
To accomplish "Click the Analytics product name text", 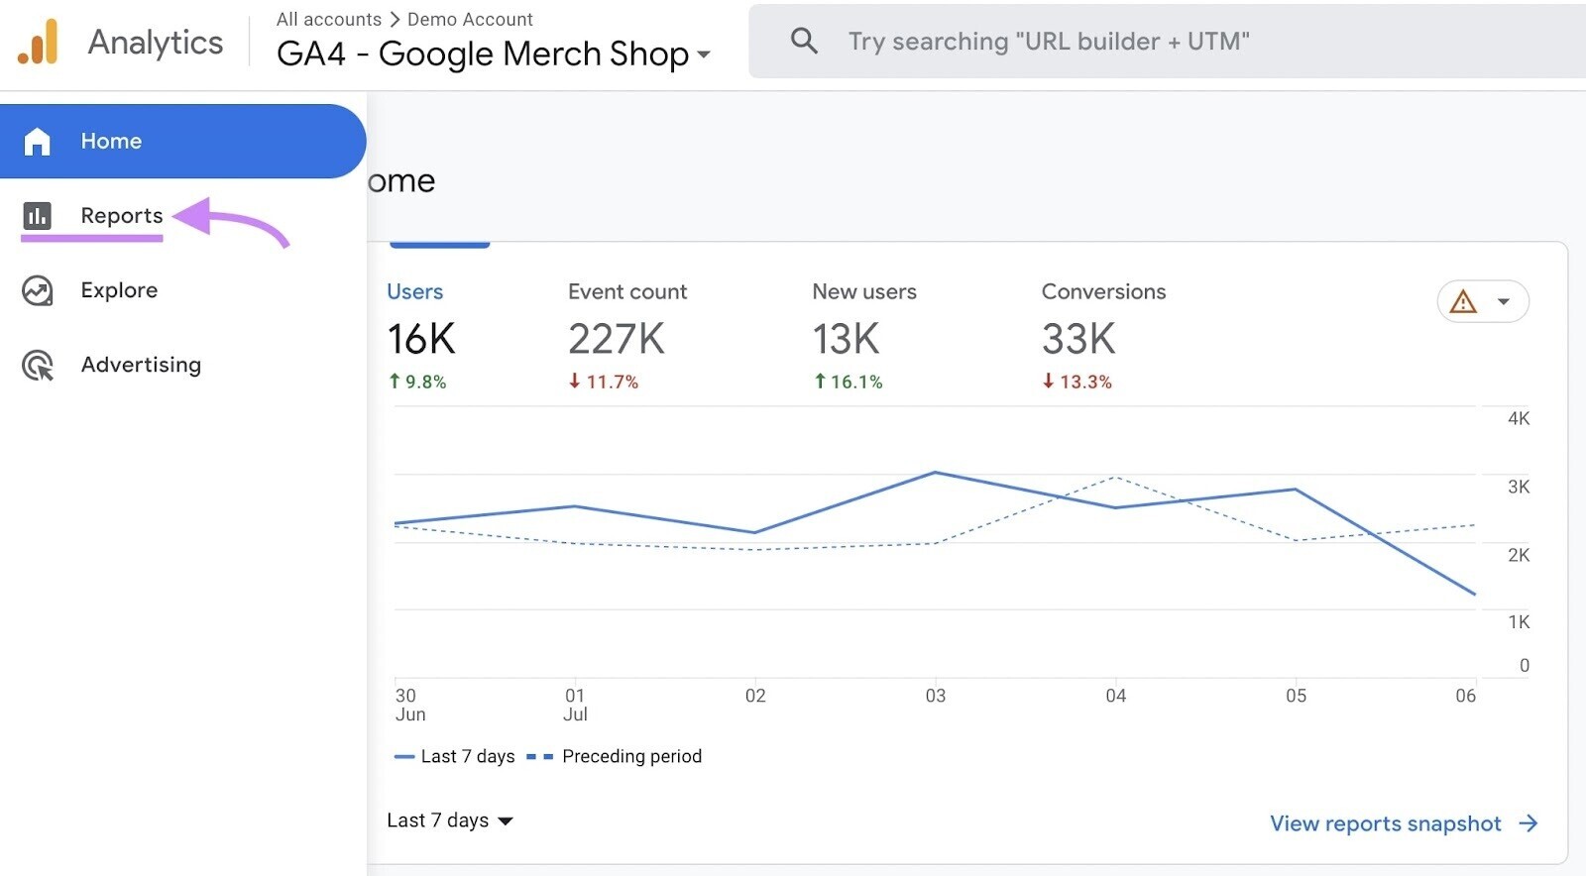I will point(156,43).
